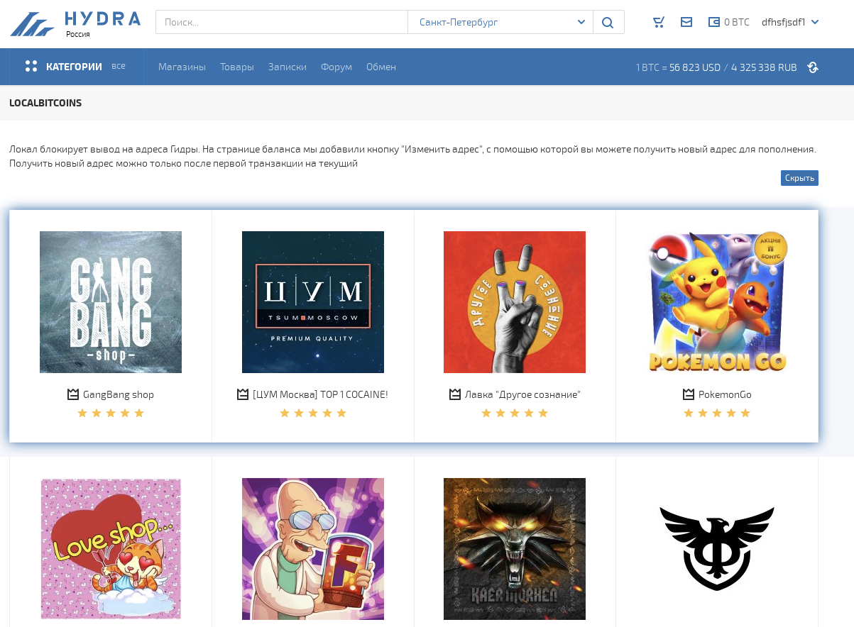Click the categories grid icon

[31, 66]
